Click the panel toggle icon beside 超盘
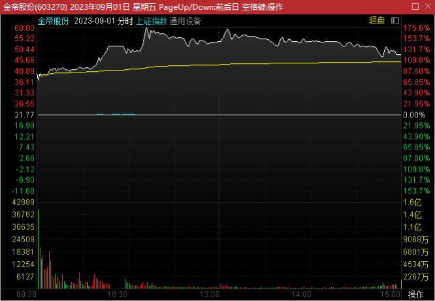 (x=395, y=20)
